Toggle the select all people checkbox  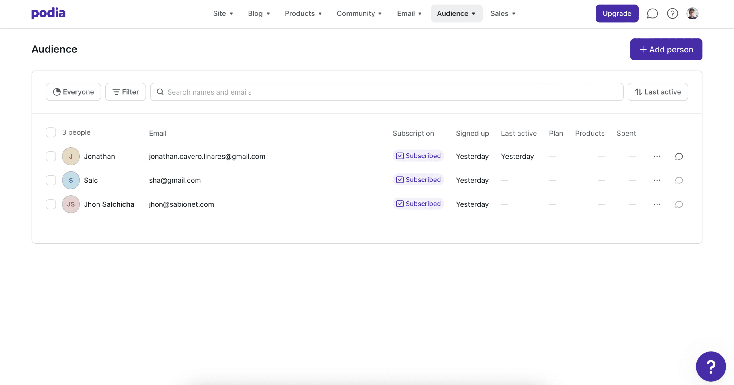pos(50,132)
